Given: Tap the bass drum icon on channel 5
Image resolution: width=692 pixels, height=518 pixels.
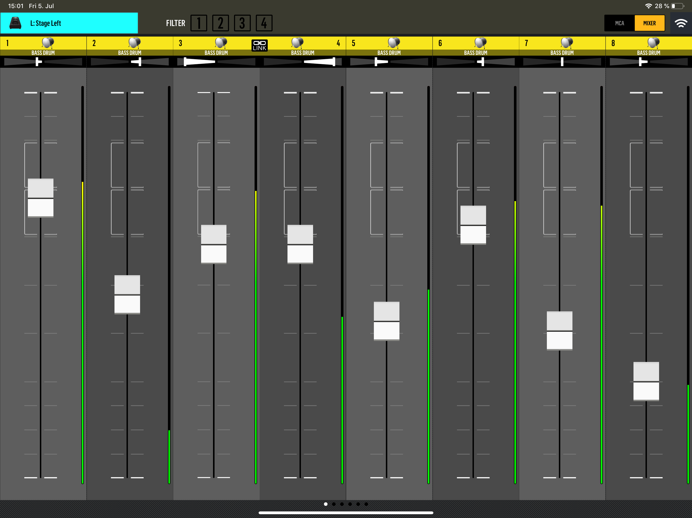Looking at the screenshot, I should pos(394,42).
